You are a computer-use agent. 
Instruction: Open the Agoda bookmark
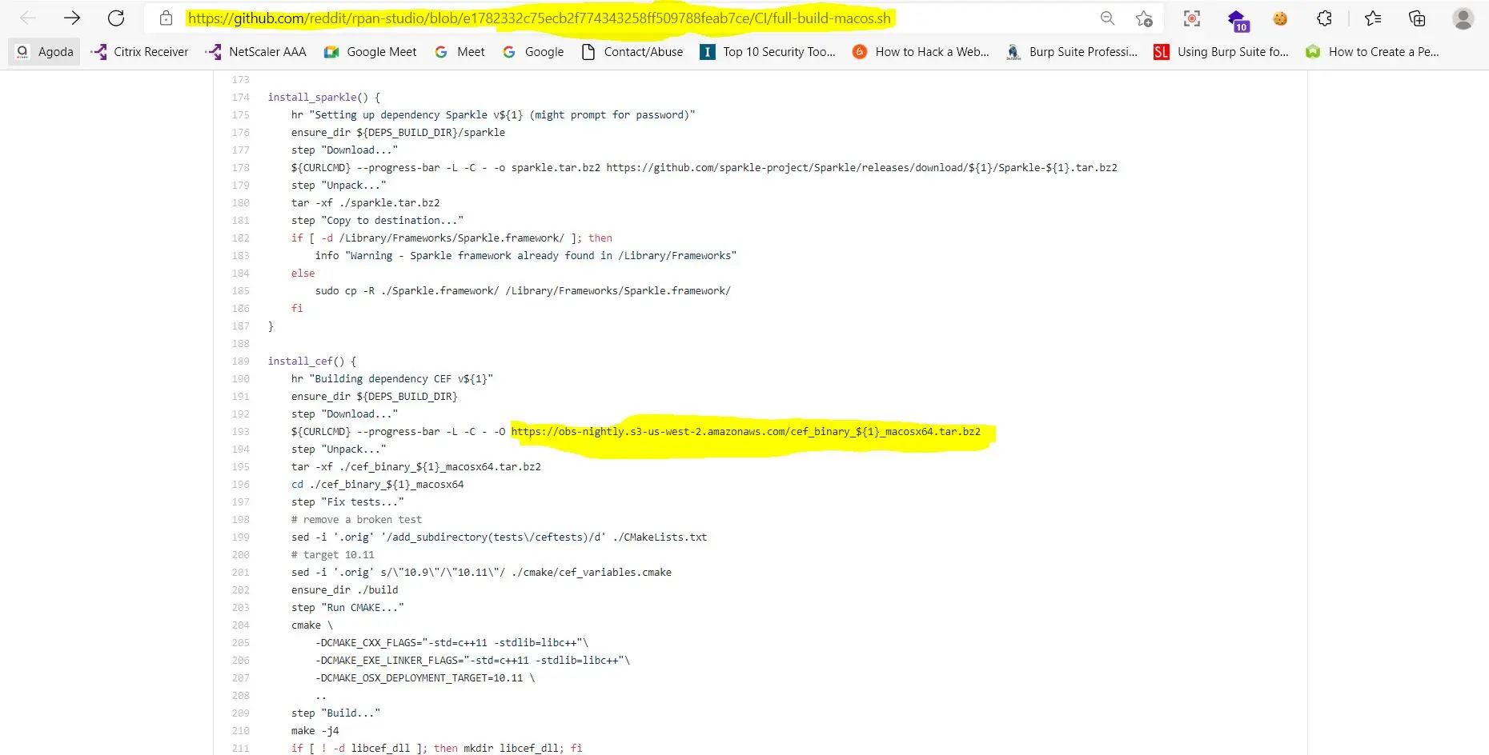(x=45, y=52)
